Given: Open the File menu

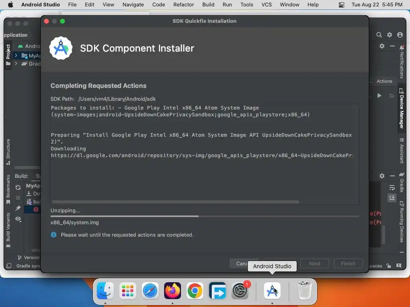Looking at the screenshot, I should click(x=72, y=4).
